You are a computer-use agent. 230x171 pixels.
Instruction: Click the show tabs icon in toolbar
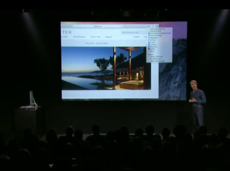pyautogui.click(x=153, y=26)
